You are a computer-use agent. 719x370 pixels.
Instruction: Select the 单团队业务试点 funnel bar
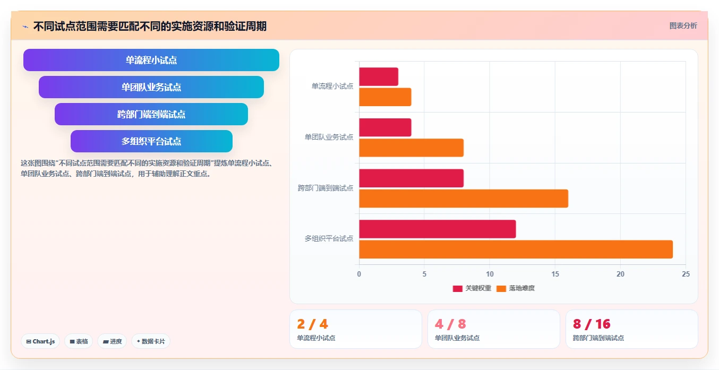[151, 87]
